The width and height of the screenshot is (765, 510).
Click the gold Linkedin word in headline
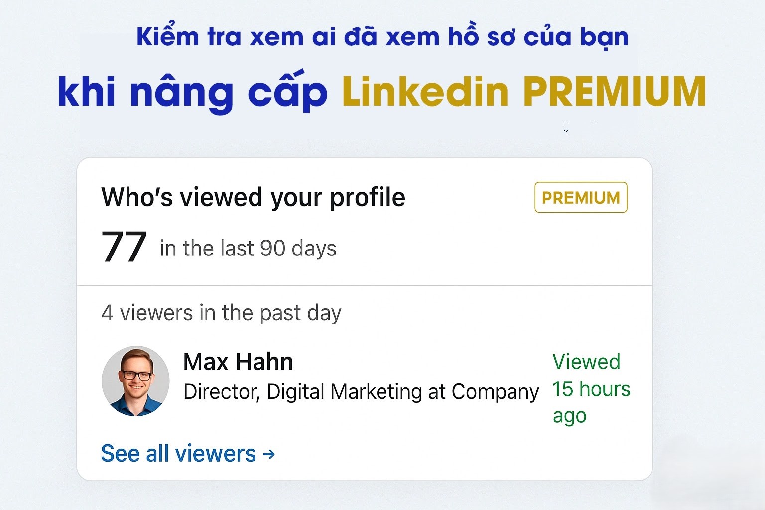click(425, 92)
